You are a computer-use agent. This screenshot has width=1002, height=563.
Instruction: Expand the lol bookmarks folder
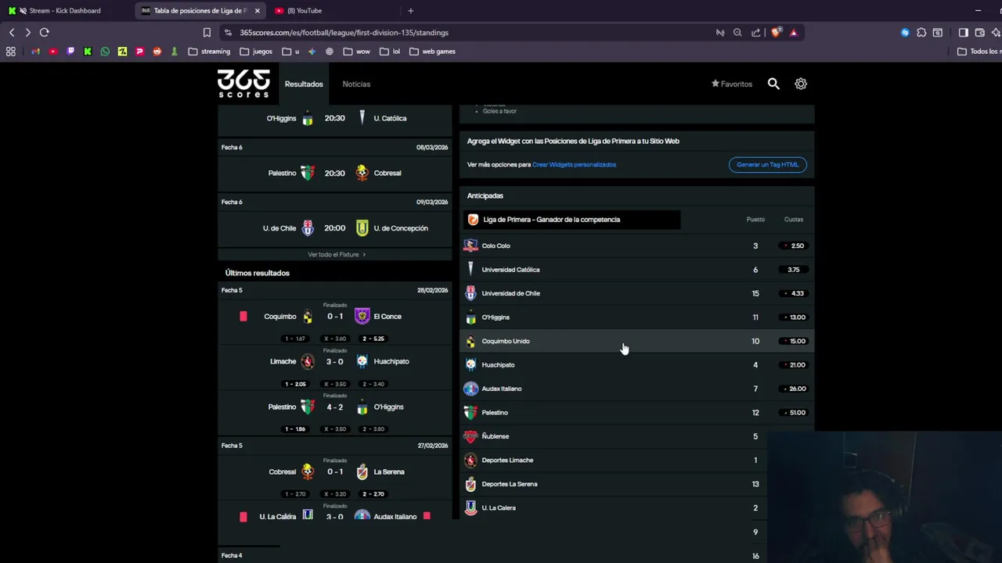point(390,52)
